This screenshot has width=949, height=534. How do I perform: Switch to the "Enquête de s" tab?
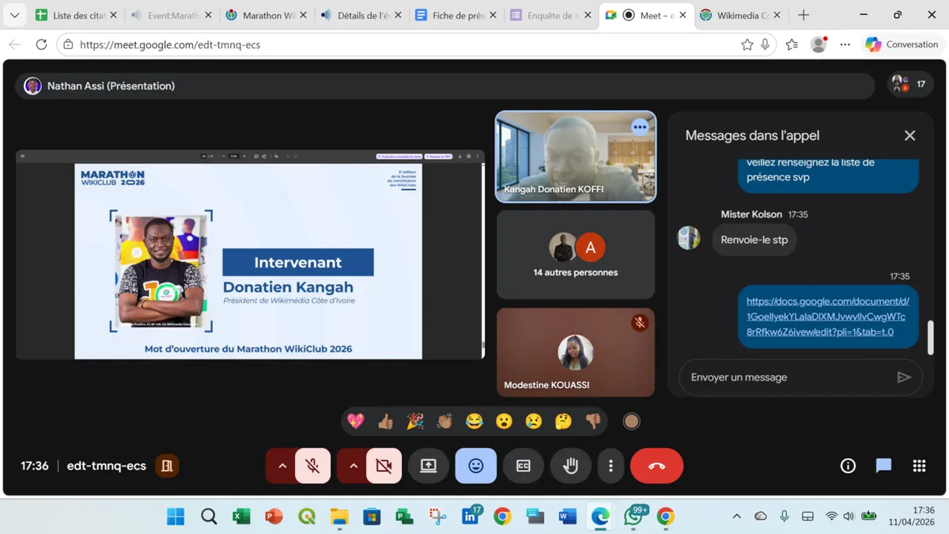click(551, 15)
